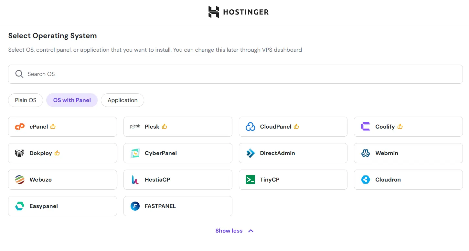Click thumbs-up badge next to Dokploy

tap(57, 153)
